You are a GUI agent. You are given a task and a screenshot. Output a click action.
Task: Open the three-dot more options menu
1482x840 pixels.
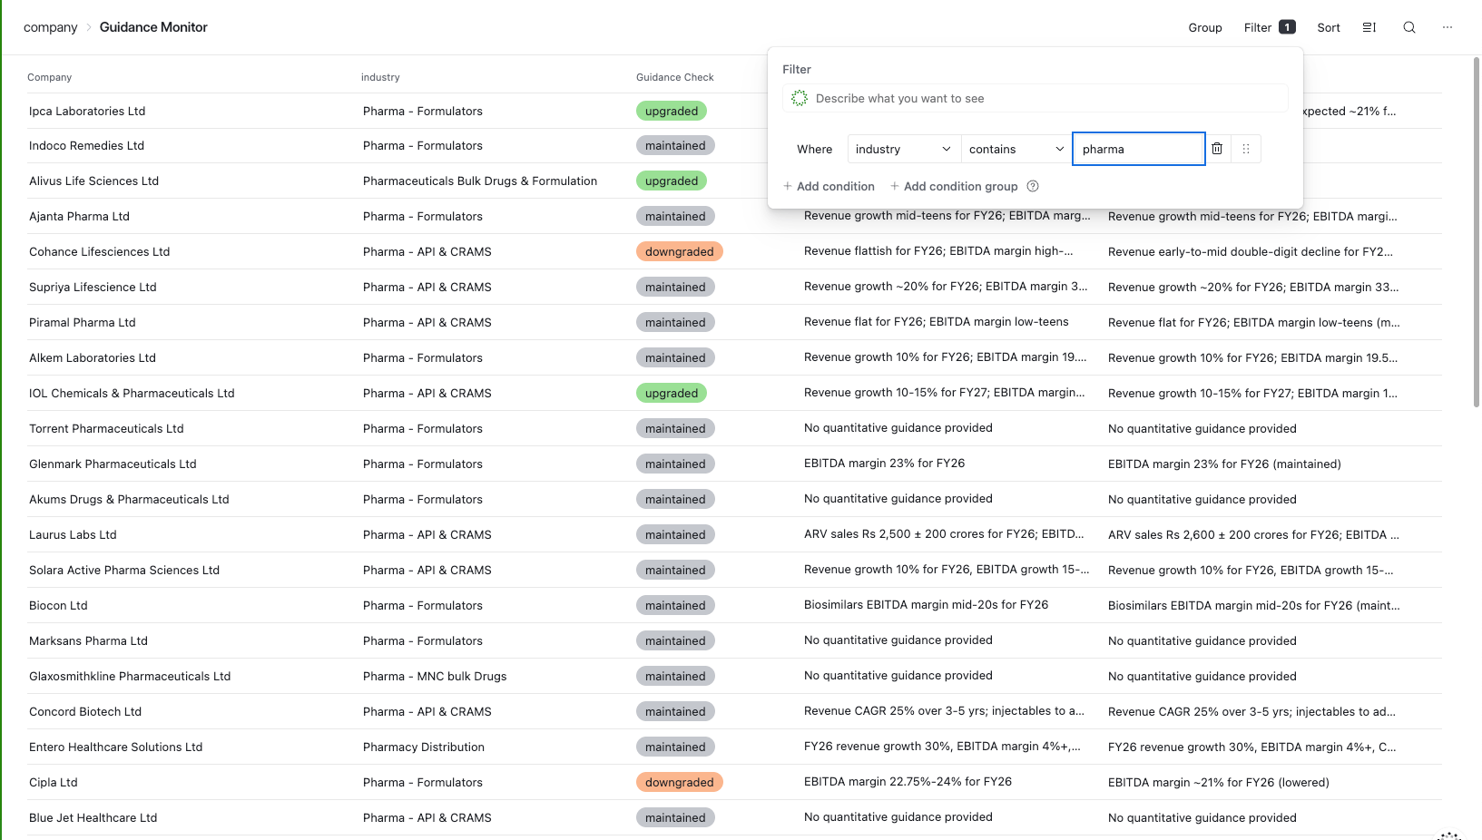(x=1448, y=27)
